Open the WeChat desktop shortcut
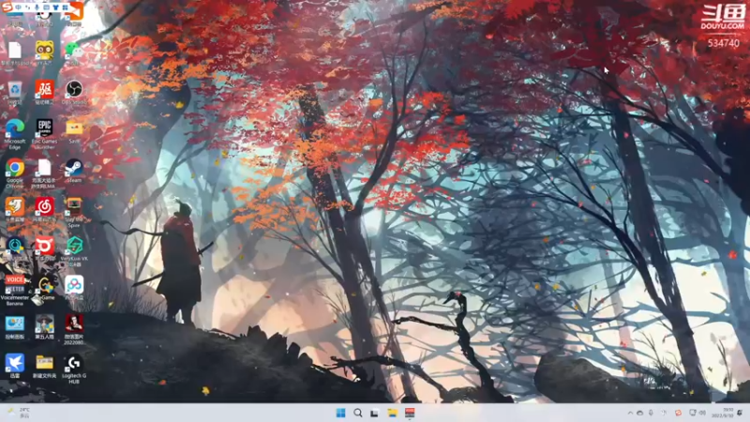This screenshot has width=750, height=422. click(x=74, y=53)
